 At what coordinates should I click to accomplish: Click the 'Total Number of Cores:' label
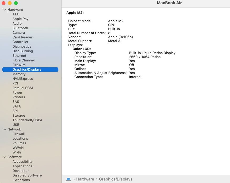(87, 33)
